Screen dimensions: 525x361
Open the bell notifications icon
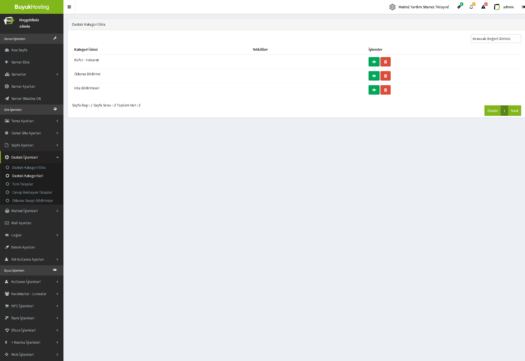click(471, 7)
